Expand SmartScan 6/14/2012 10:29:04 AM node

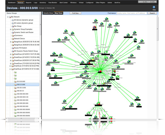coord(10,57)
